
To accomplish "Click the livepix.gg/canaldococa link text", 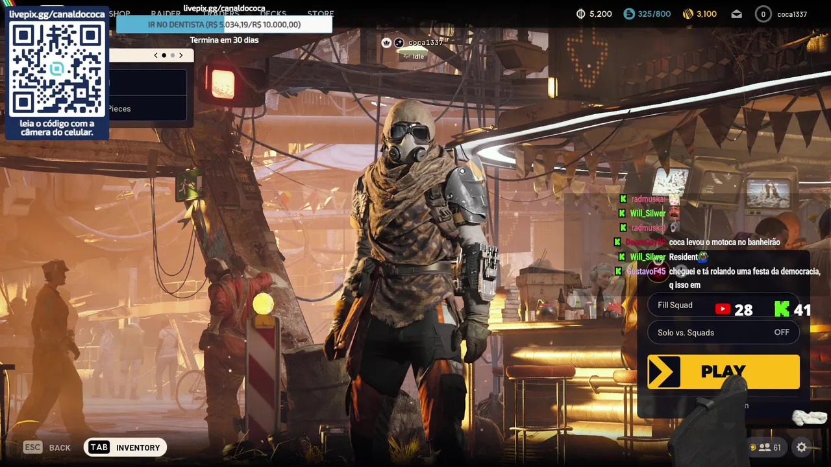I will (224, 8).
